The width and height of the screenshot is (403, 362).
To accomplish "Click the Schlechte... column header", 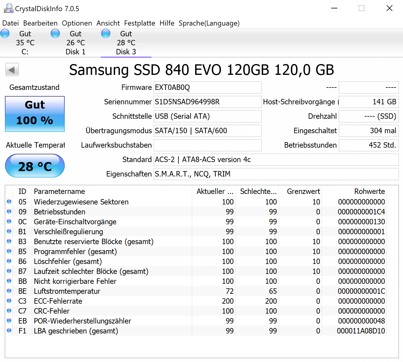I will (x=257, y=192).
